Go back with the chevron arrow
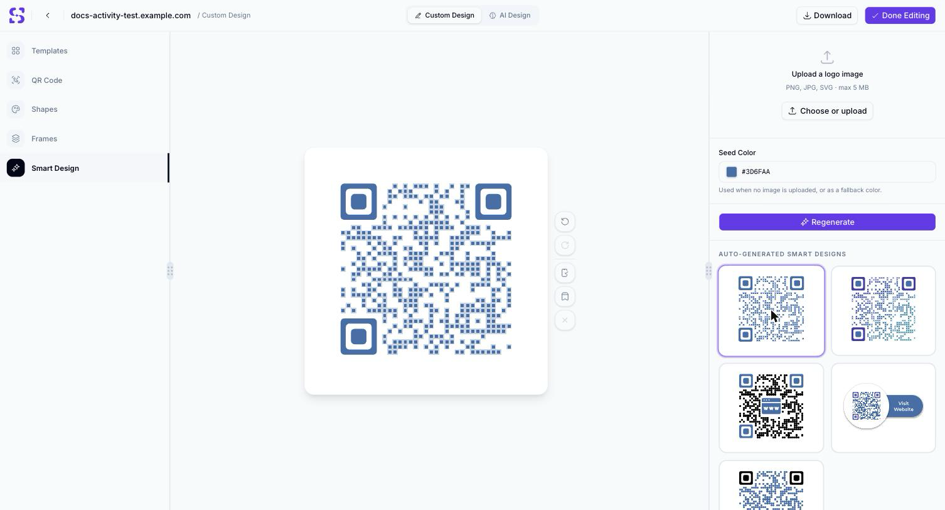The width and height of the screenshot is (945, 510). click(48, 15)
